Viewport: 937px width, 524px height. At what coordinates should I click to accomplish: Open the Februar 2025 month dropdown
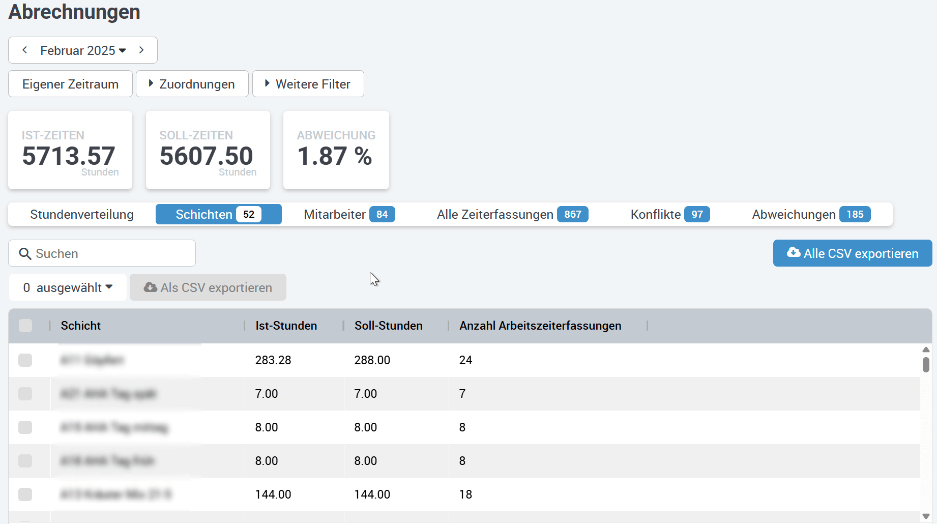point(82,50)
